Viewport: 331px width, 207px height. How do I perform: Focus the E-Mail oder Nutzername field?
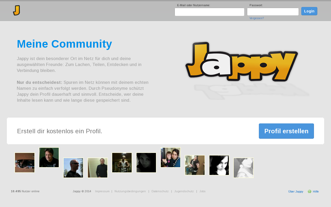point(209,12)
